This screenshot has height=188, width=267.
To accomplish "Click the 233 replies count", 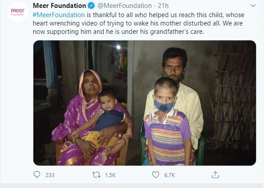I will point(50,175).
